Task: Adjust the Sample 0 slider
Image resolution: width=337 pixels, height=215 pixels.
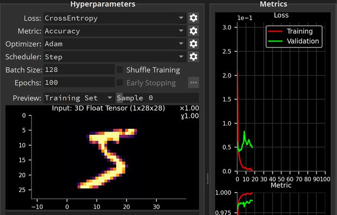Action: (158, 98)
